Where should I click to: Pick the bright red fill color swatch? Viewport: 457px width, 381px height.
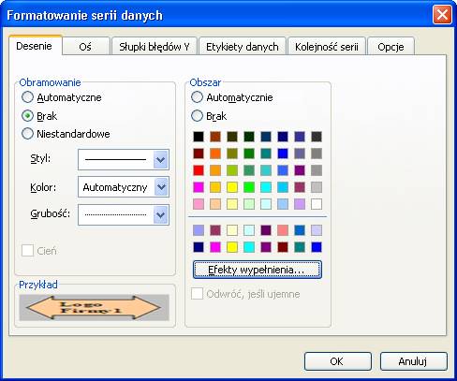tap(199, 170)
